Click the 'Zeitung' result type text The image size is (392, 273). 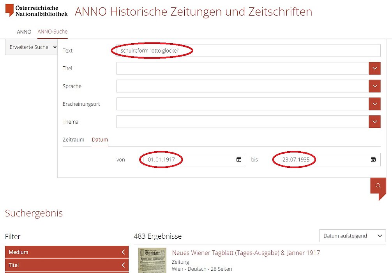pos(180,262)
